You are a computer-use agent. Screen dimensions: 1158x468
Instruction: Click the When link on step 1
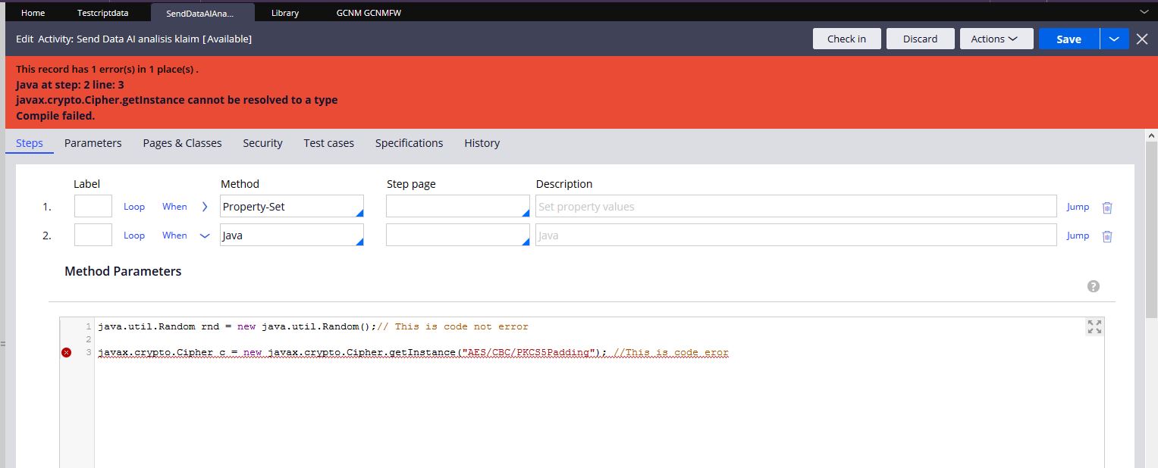[174, 206]
